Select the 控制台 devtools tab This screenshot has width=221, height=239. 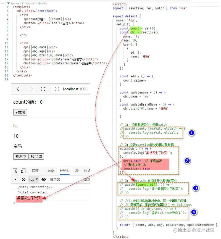65,171
